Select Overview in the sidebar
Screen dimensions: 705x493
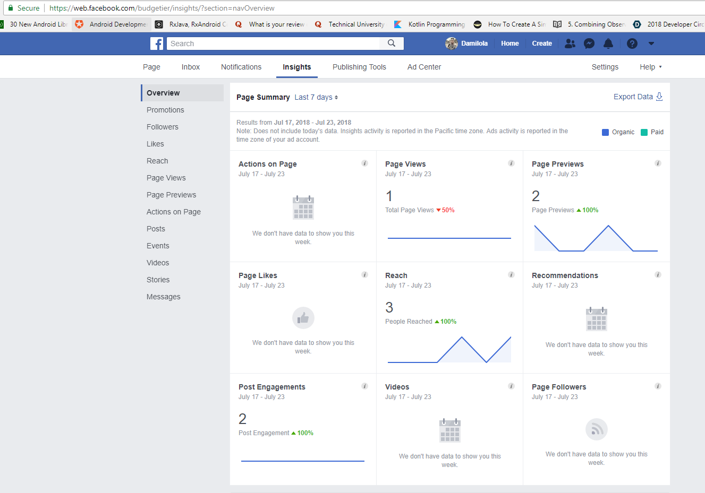pos(182,93)
